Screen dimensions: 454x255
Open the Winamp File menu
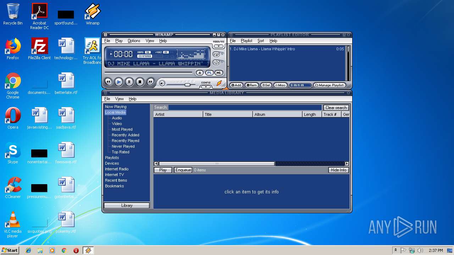coord(107,41)
